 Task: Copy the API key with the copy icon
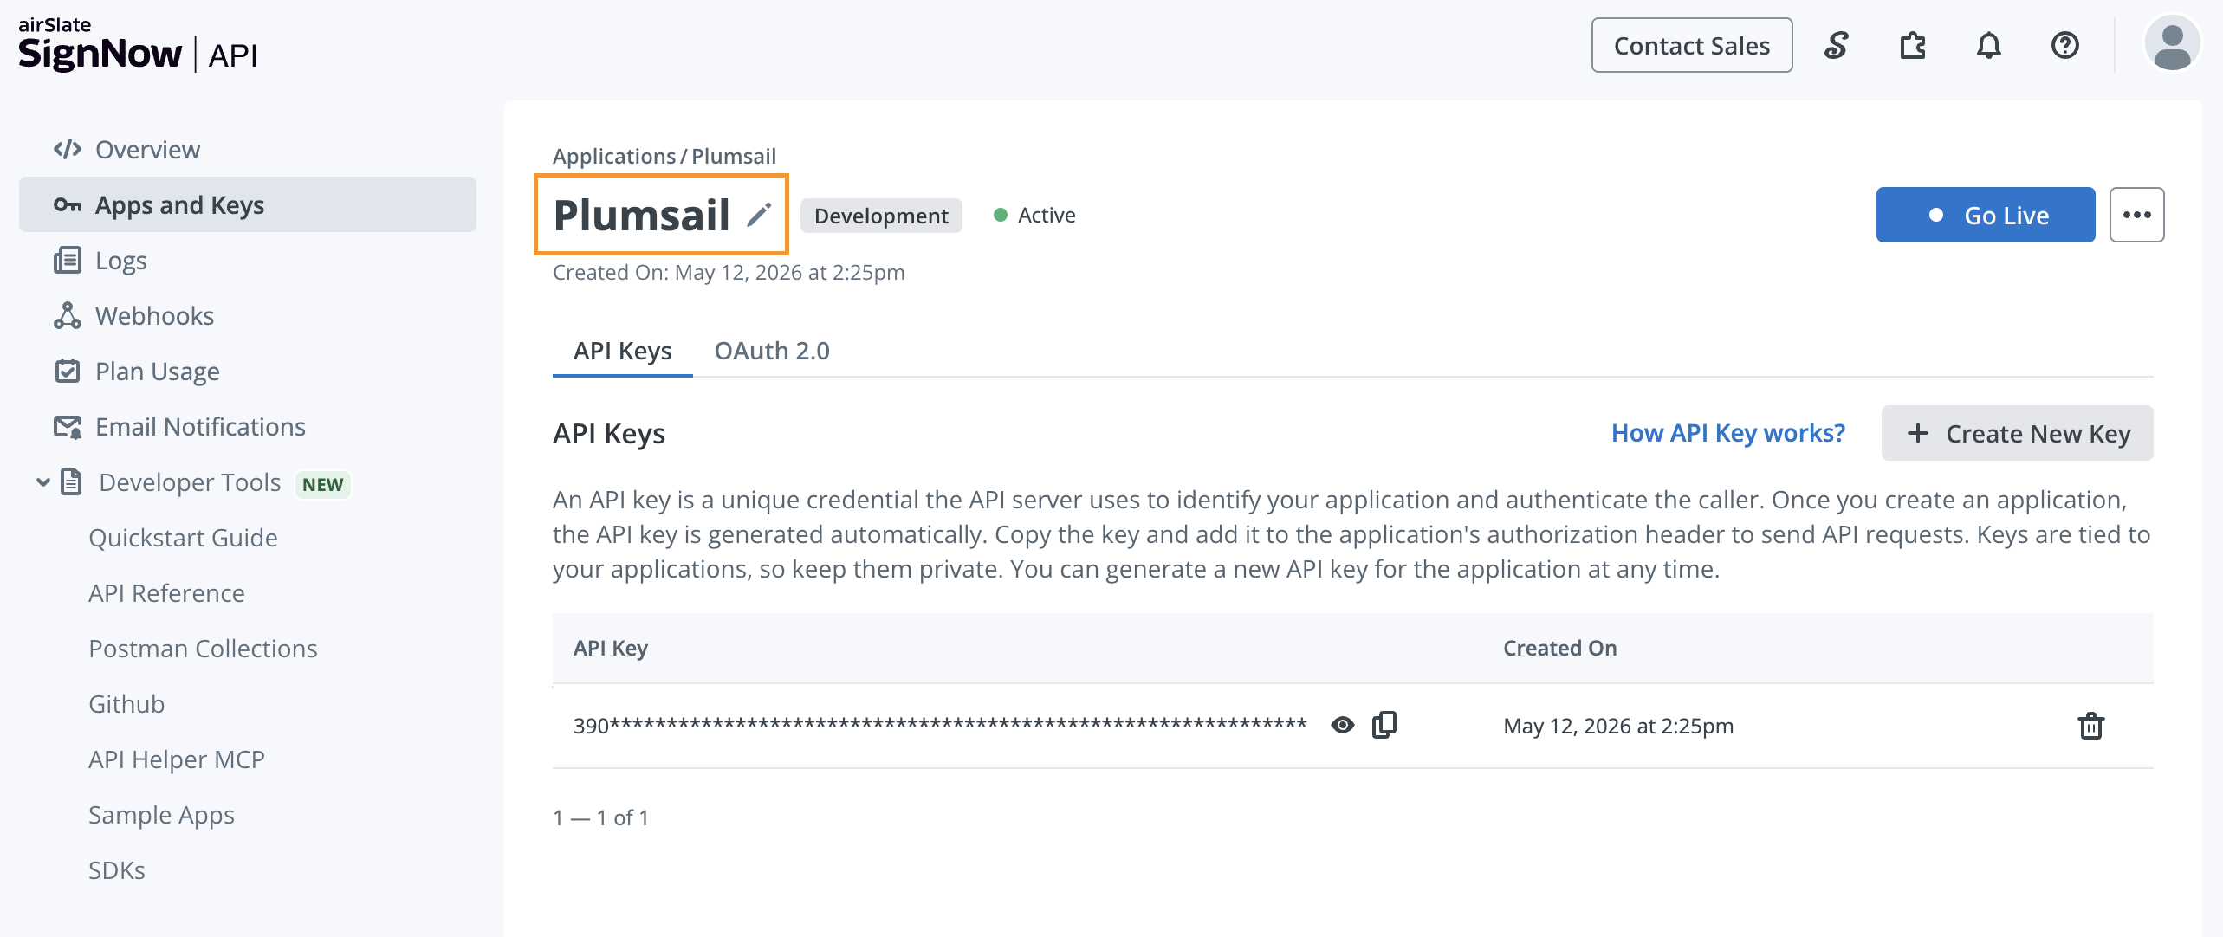click(x=1384, y=725)
